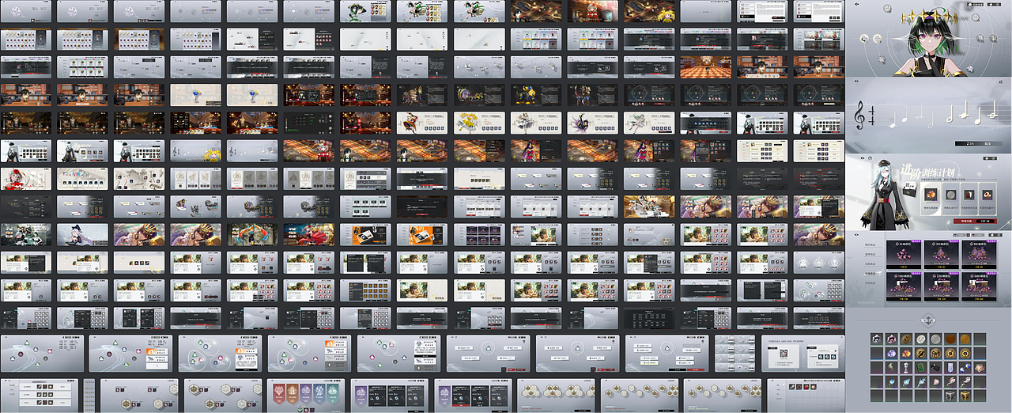The height and width of the screenshot is (413, 1012).
Task: Select the black tag inventory item
Action: 935,368
